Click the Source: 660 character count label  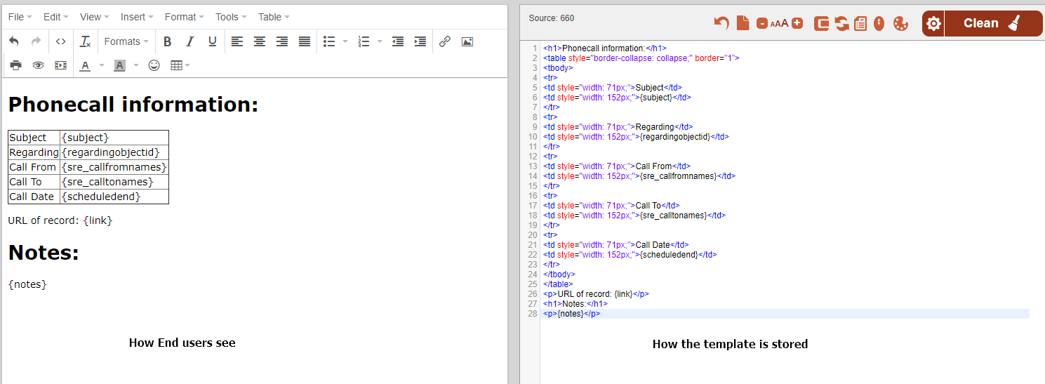551,18
